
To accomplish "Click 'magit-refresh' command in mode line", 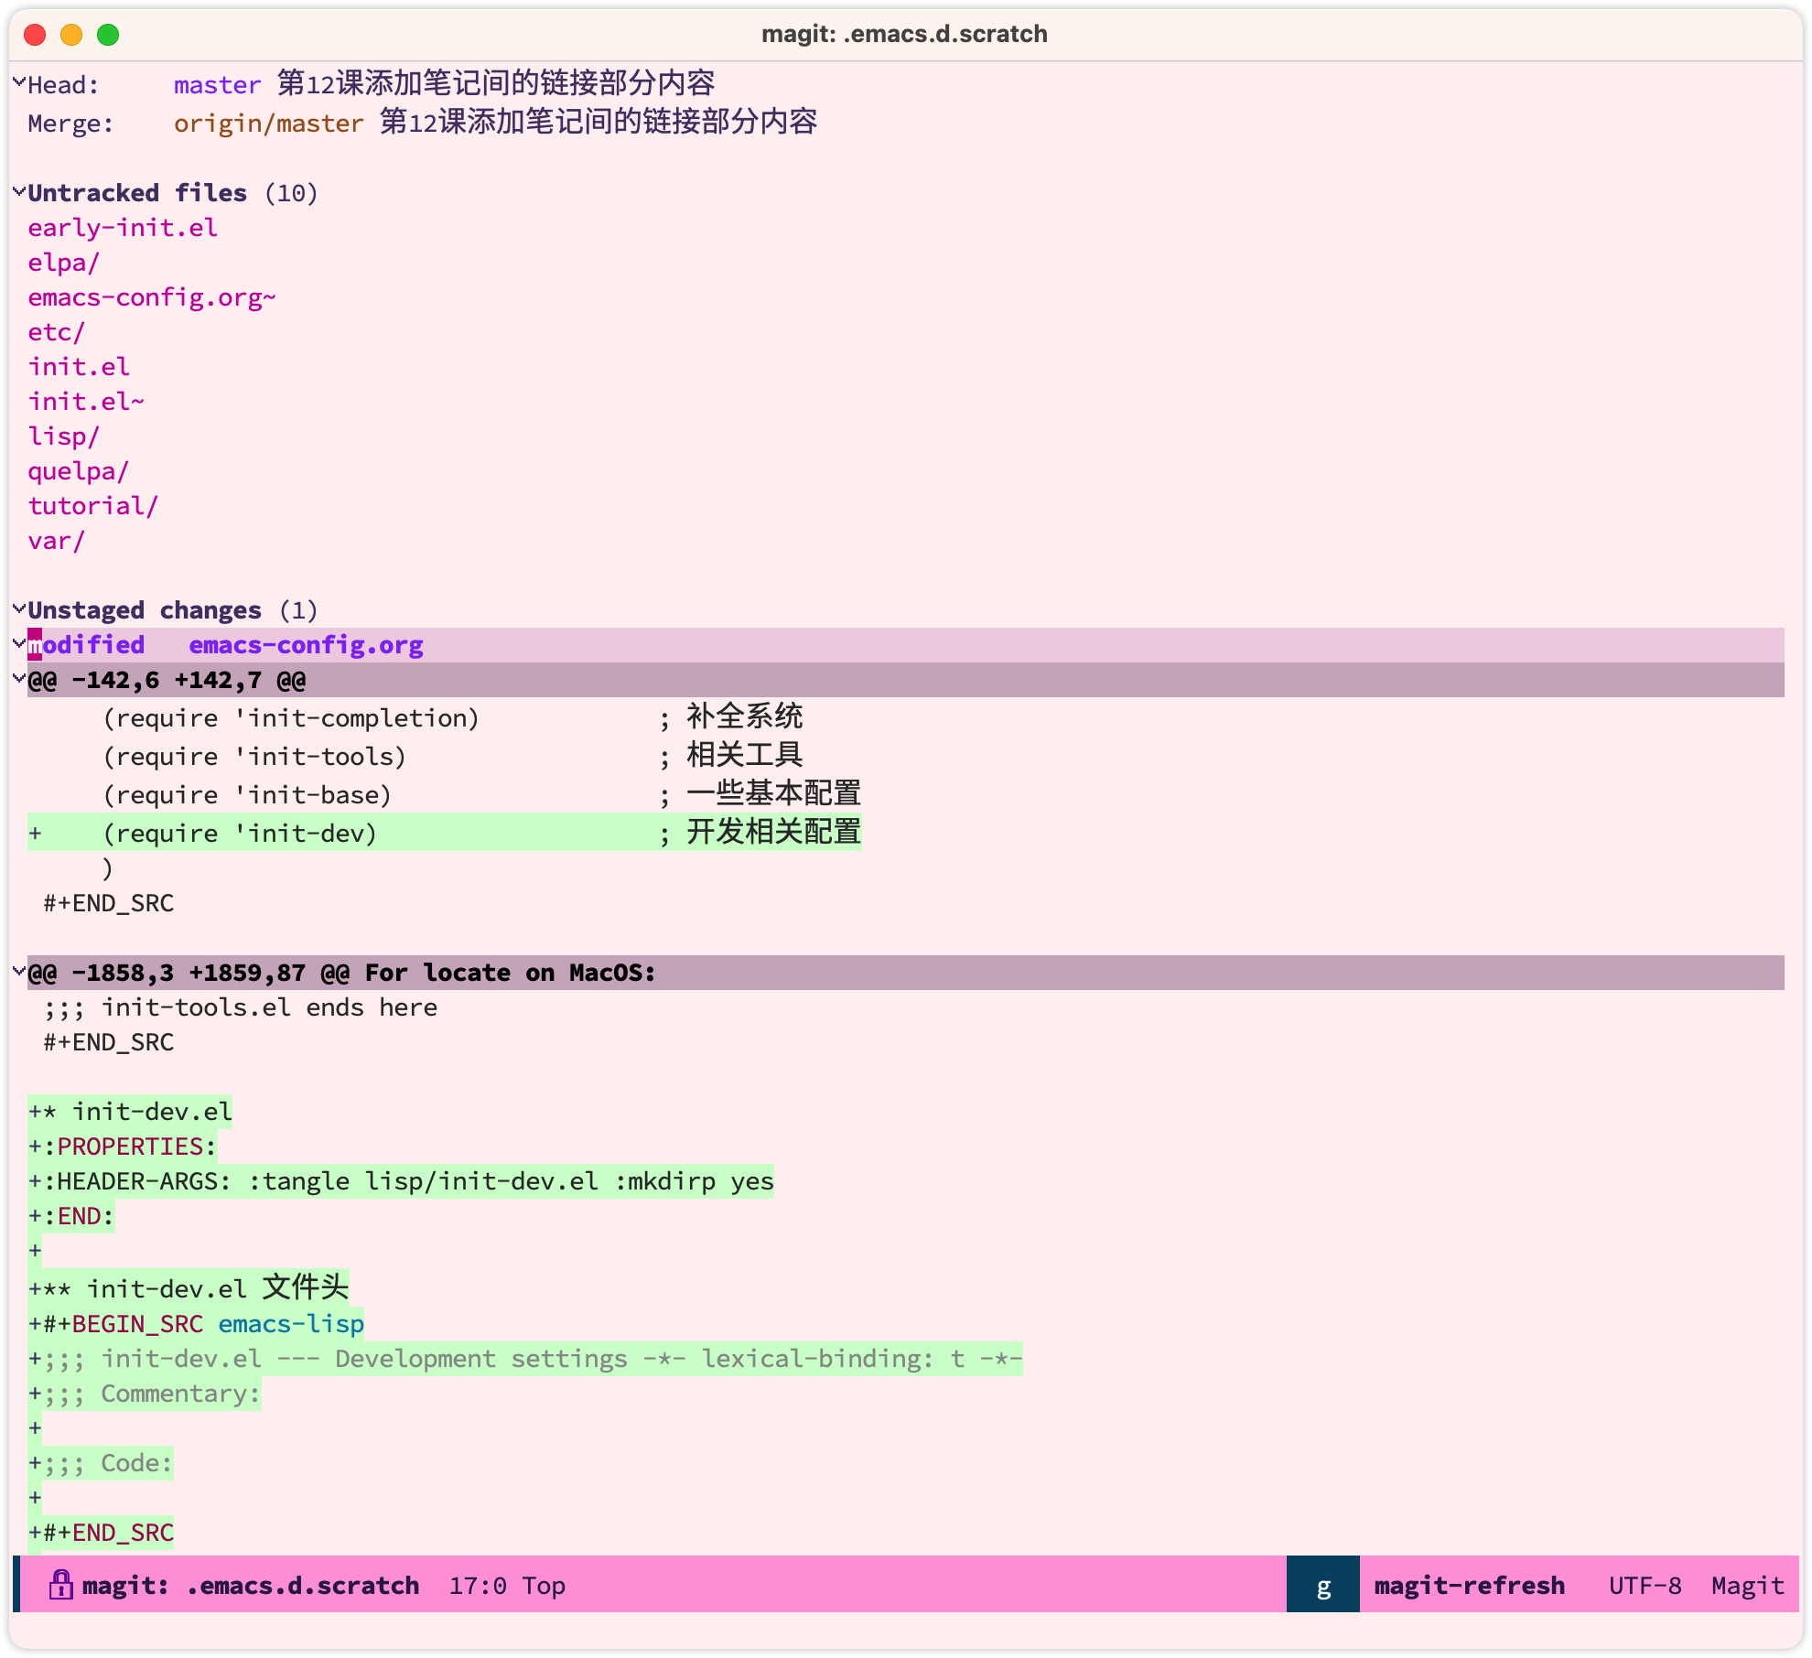I will [1470, 1586].
